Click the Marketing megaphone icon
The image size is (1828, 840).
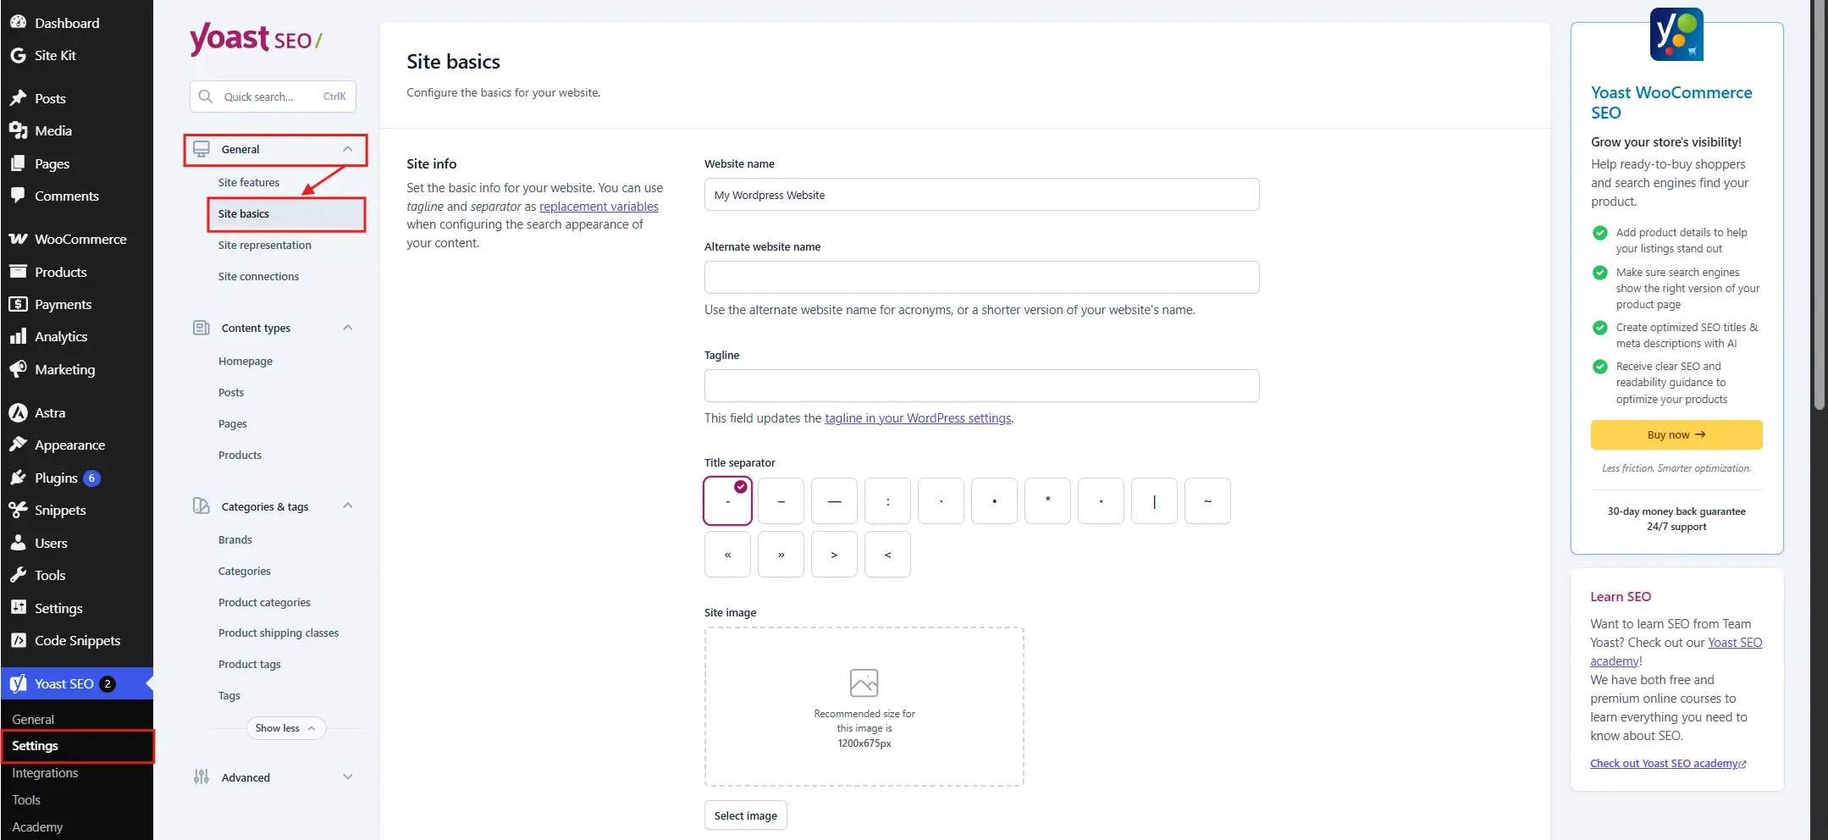coord(18,369)
